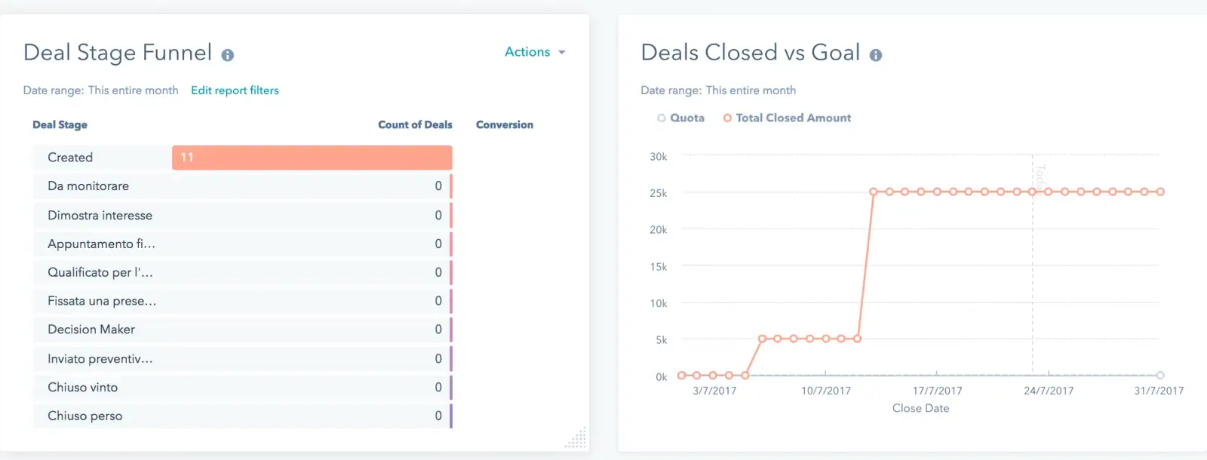Viewport: 1207px width, 460px height.
Task: Click the resize handle on the funnel report
Action: (x=577, y=437)
